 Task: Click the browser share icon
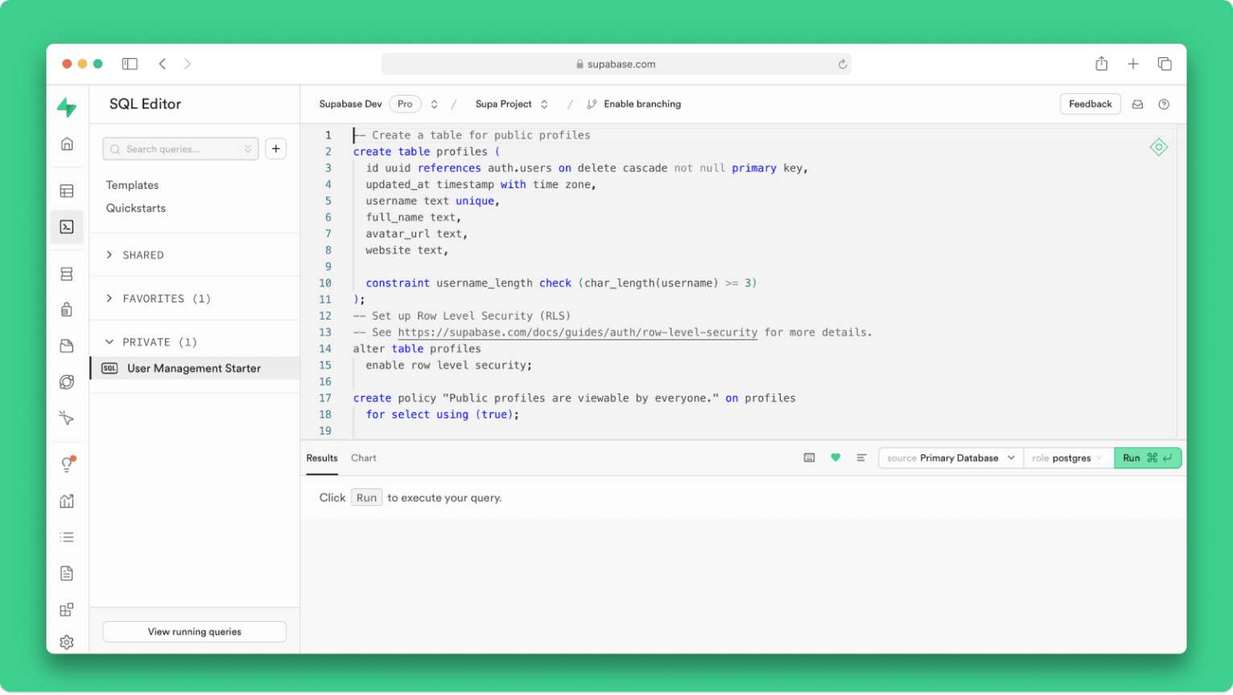click(1102, 64)
